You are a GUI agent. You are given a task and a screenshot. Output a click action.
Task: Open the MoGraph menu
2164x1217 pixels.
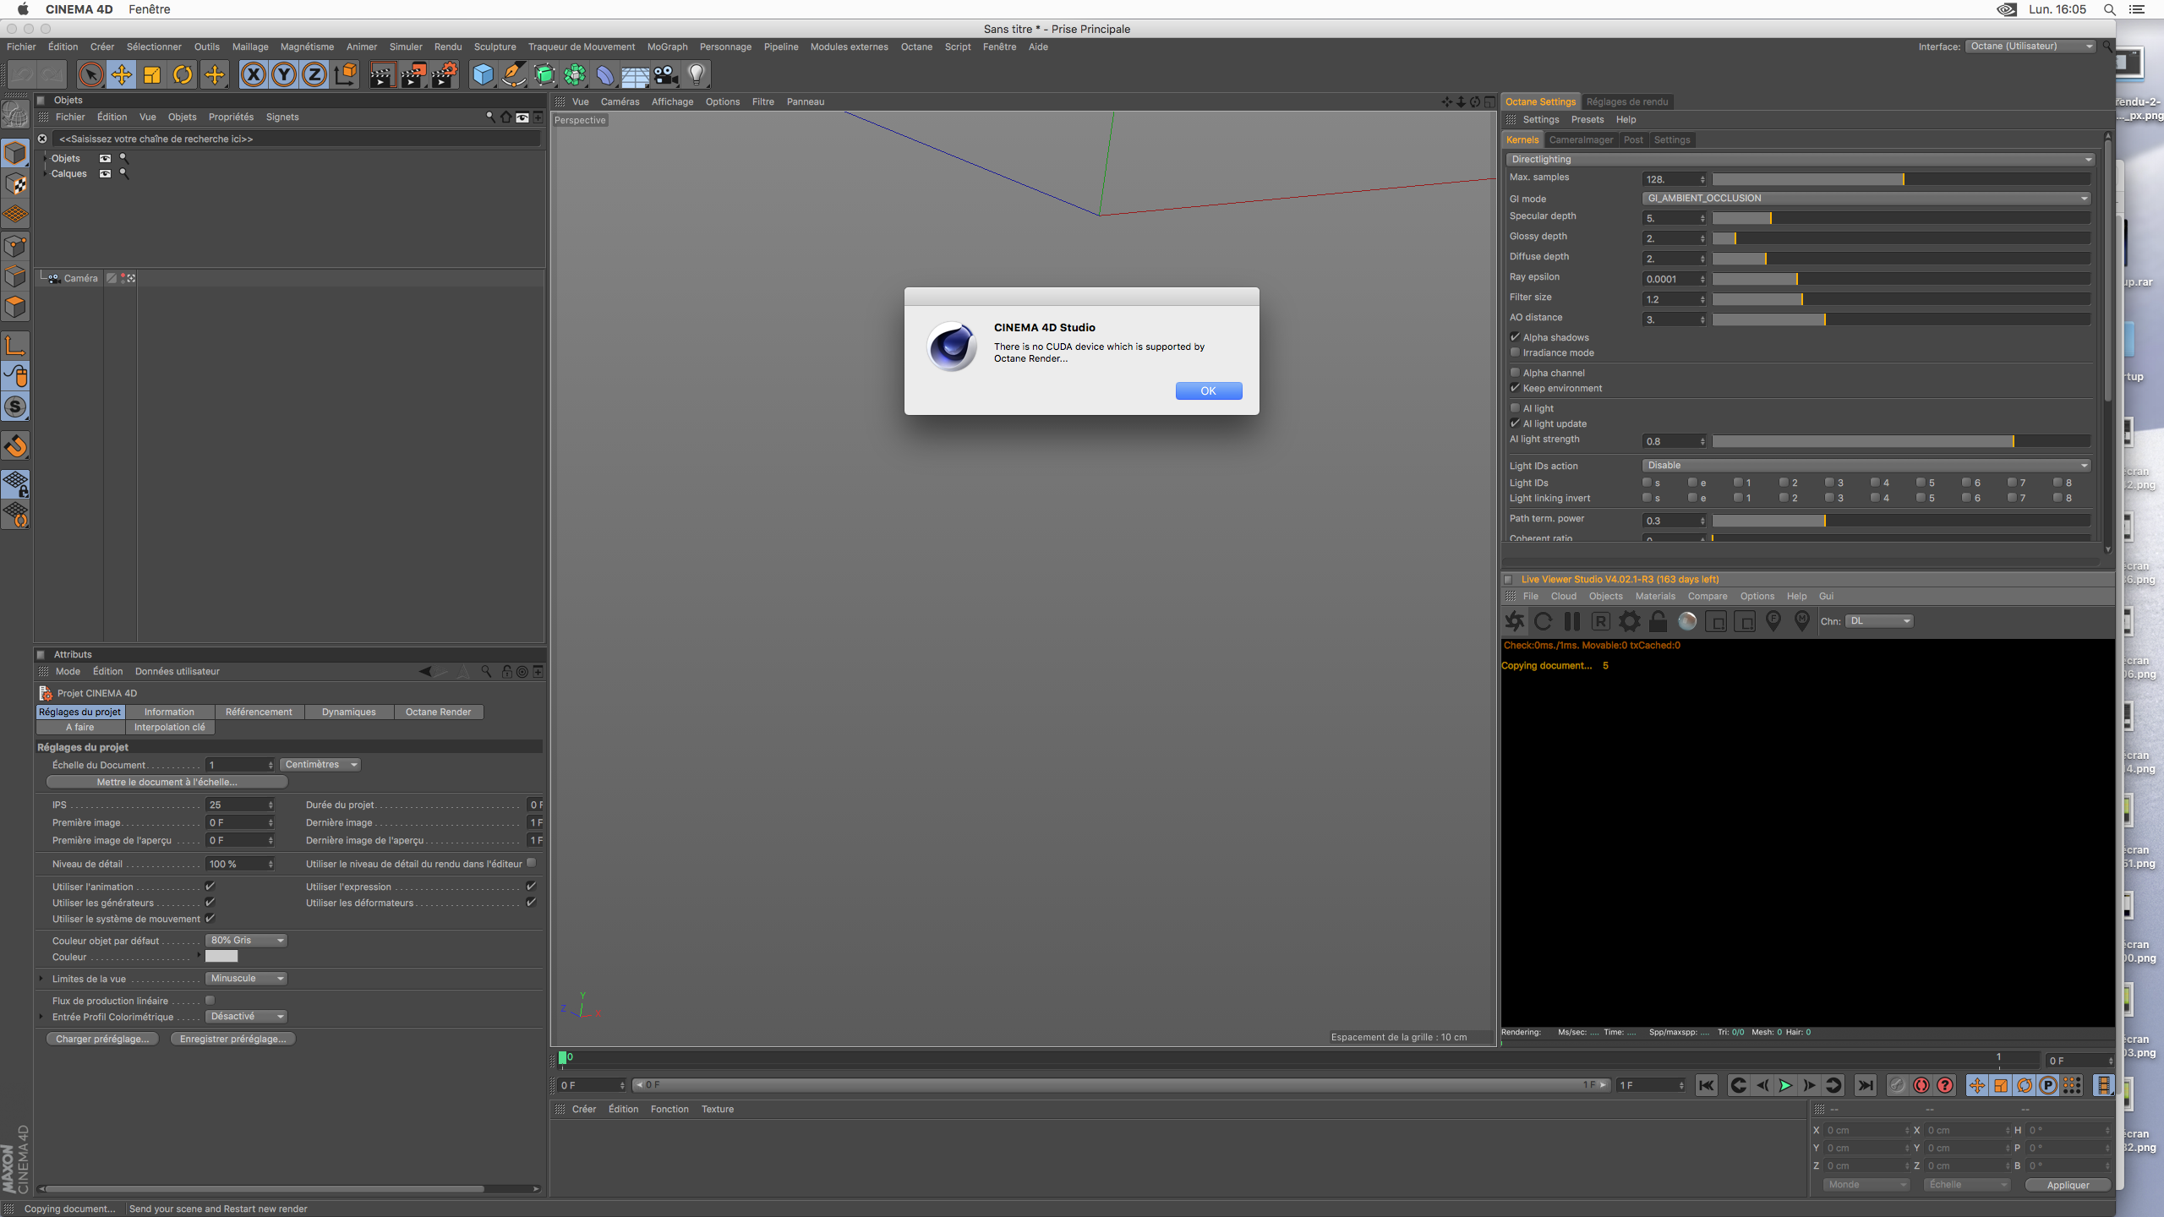point(667,46)
